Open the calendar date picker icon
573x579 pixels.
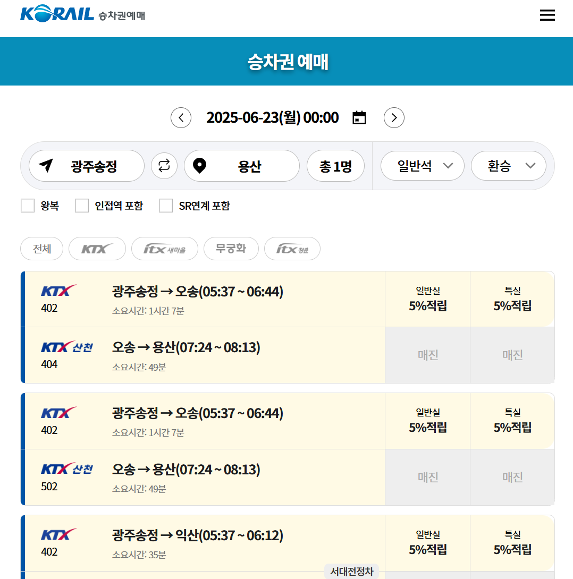tap(359, 117)
